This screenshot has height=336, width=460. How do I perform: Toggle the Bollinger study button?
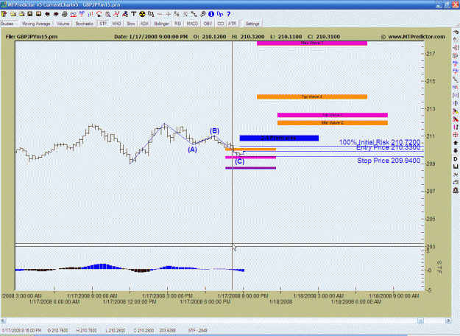pyautogui.click(x=161, y=24)
